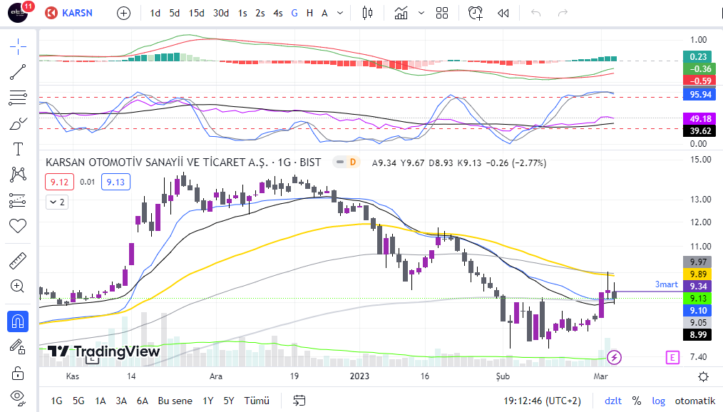Viewport: 723px width, 412px height.
Task: Select the A monthly interval
Action: (x=324, y=13)
